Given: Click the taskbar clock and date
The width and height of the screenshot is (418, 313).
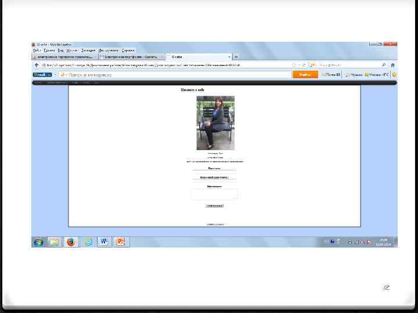Looking at the screenshot, I should (x=383, y=242).
